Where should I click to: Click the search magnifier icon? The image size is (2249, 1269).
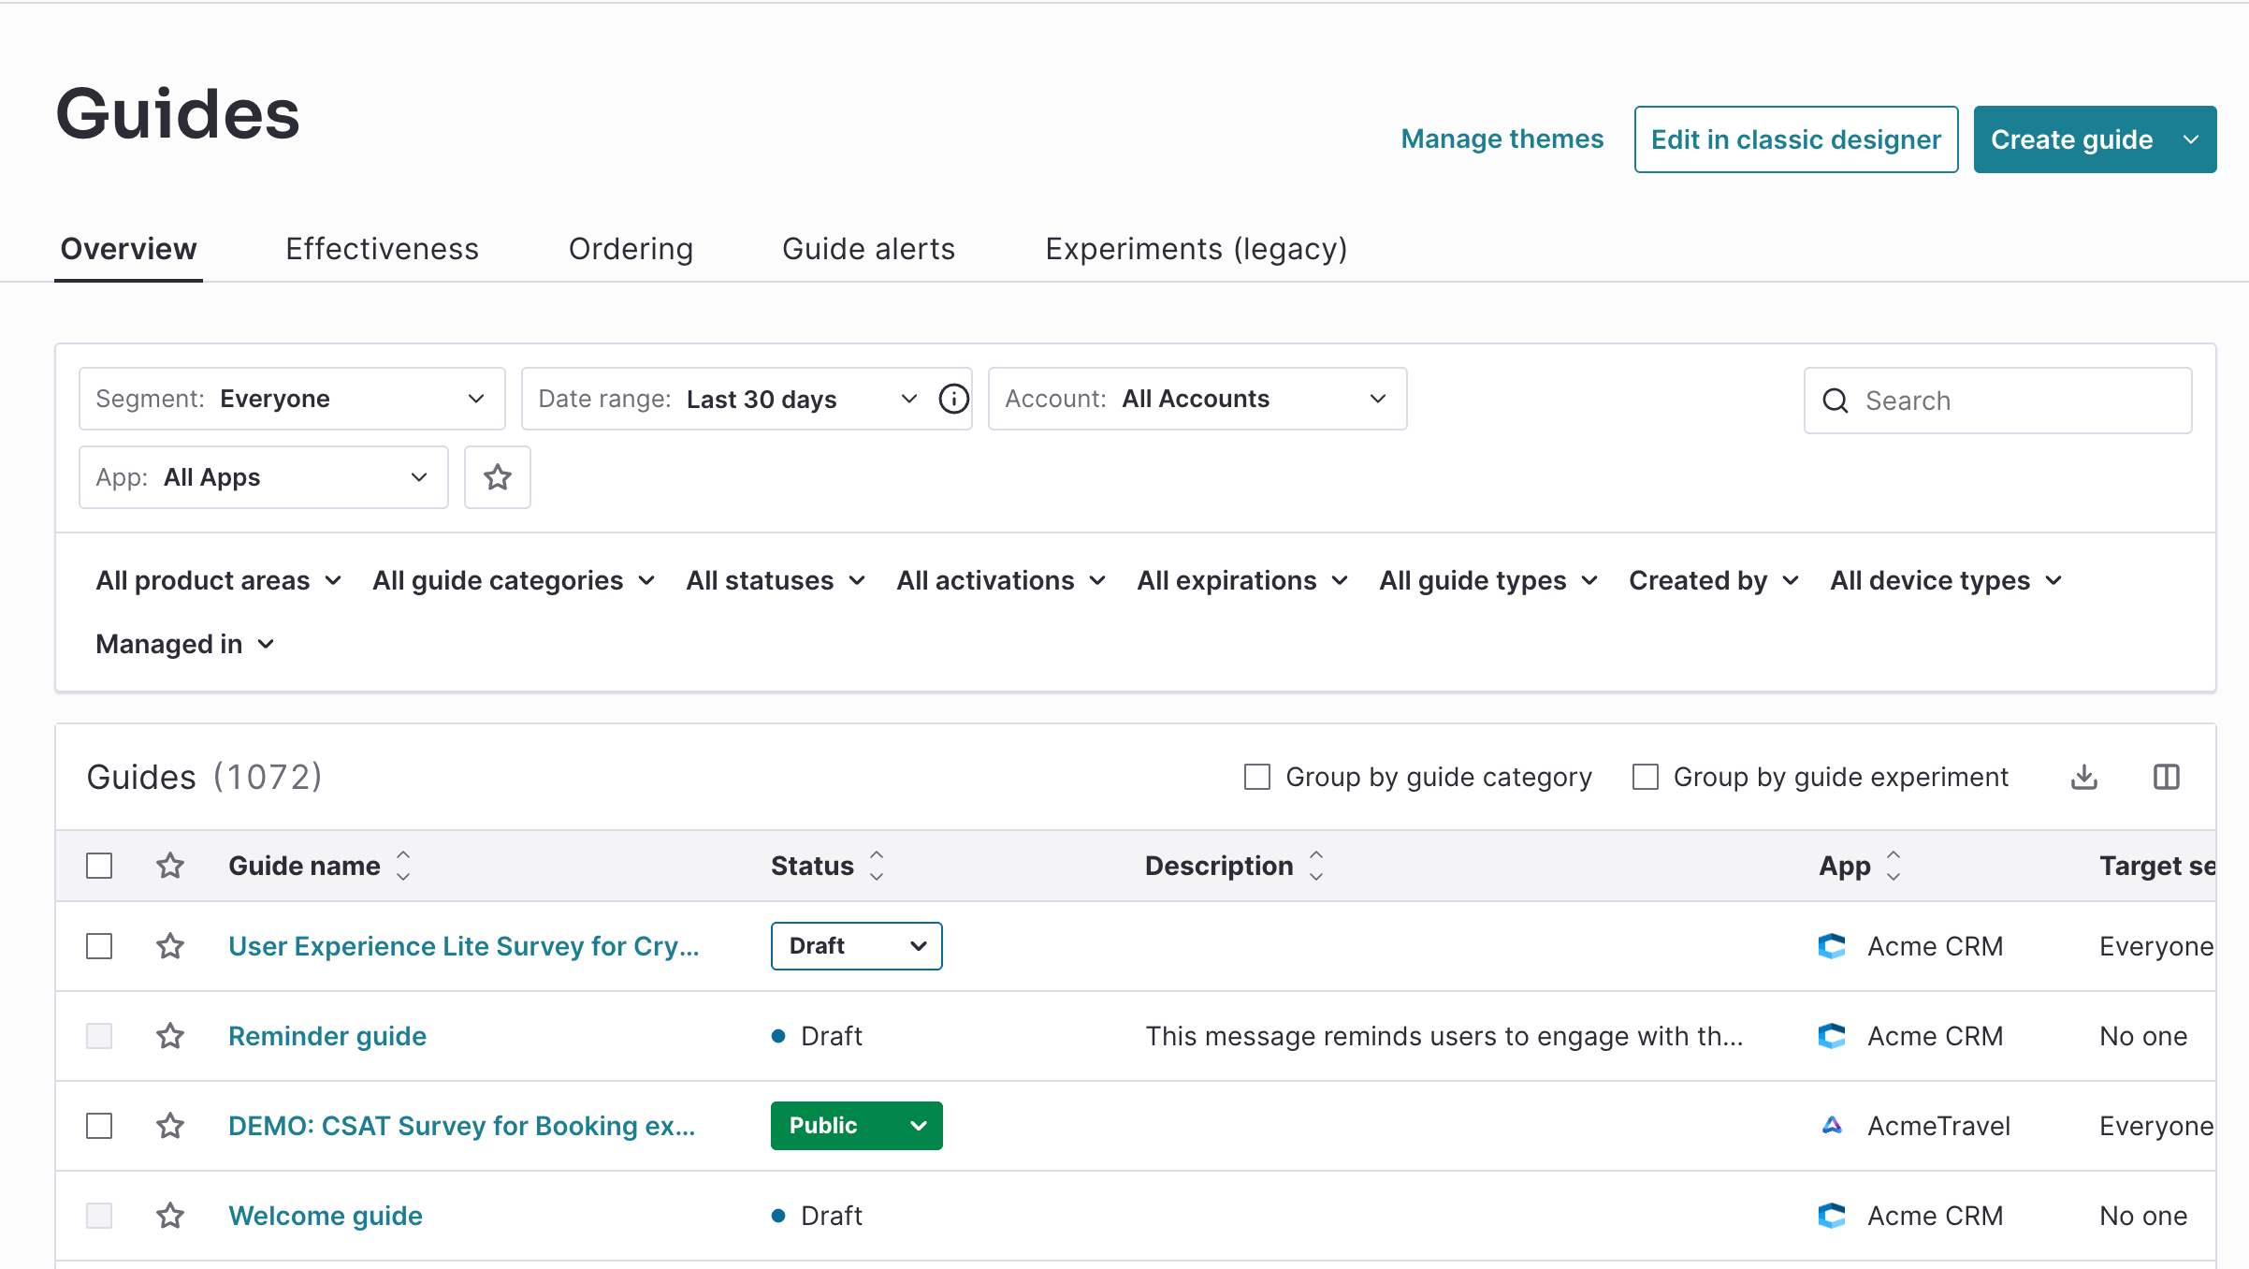(x=1835, y=401)
